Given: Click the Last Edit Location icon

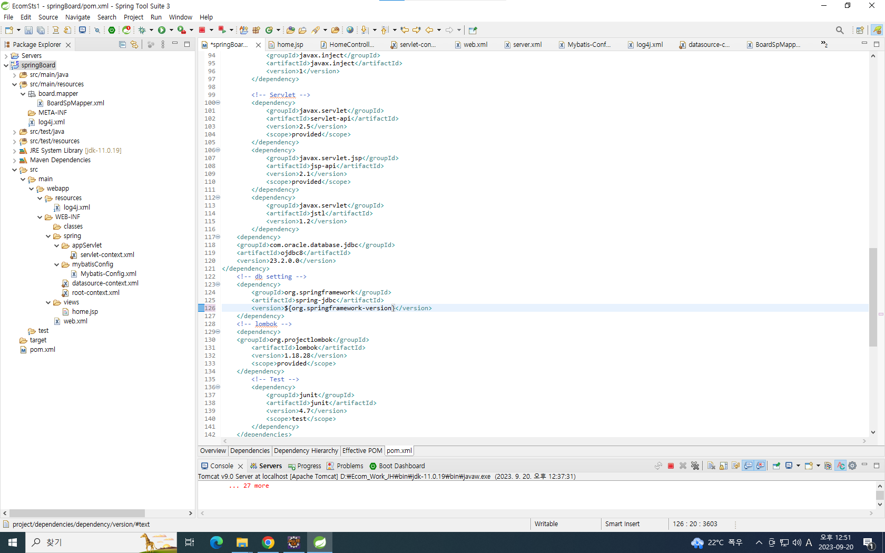Looking at the screenshot, I should pyautogui.click(x=405, y=30).
